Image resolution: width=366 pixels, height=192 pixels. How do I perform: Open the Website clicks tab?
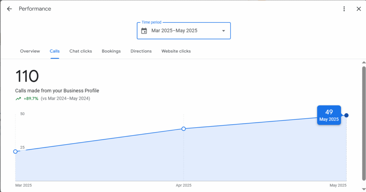pos(176,51)
